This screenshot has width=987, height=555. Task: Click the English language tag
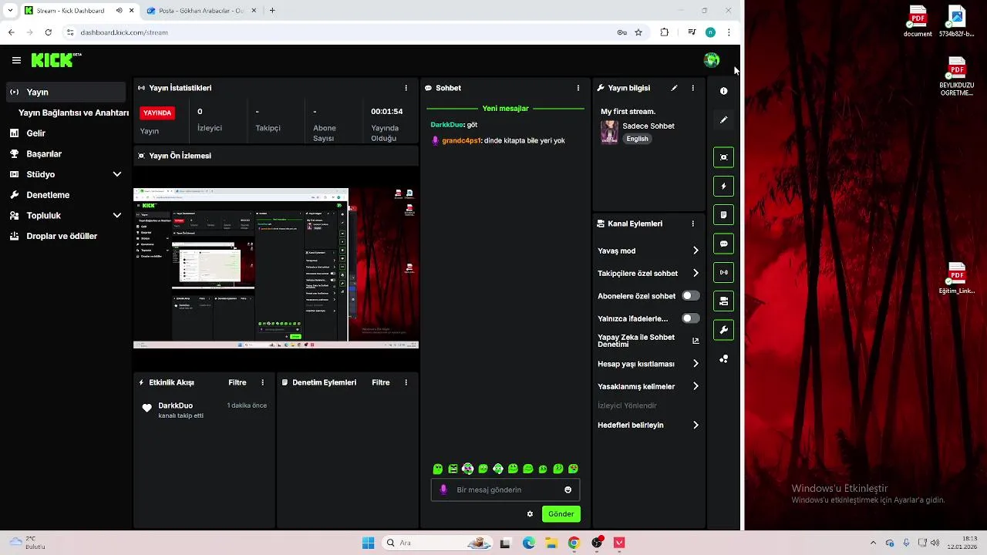pos(638,139)
